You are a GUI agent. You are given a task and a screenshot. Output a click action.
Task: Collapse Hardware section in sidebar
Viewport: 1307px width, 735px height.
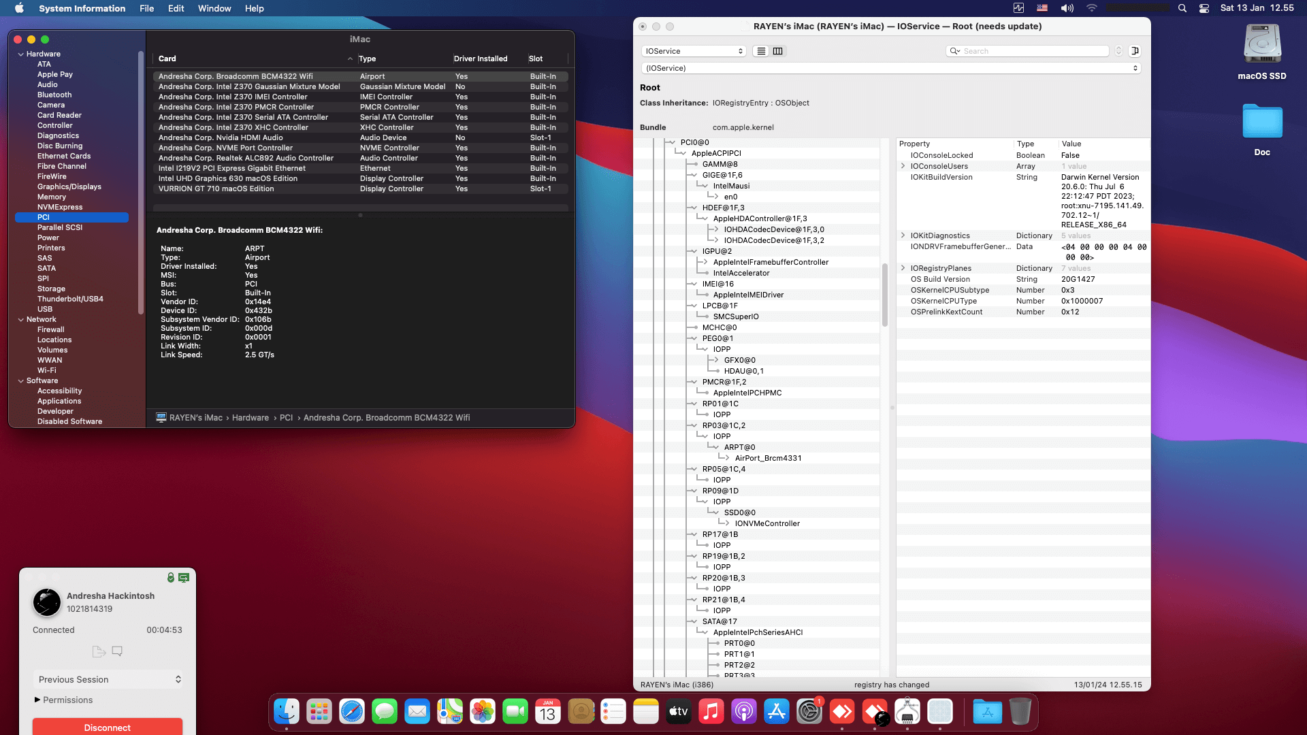tap(20, 54)
